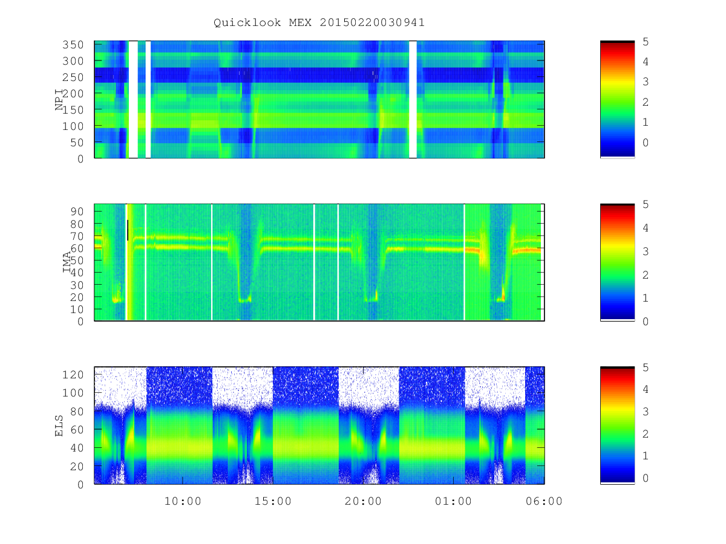Click the 06:00 time tick label

click(x=544, y=501)
